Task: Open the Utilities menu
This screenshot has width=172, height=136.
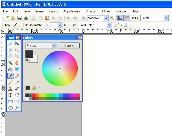Action: pyautogui.click(x=105, y=11)
